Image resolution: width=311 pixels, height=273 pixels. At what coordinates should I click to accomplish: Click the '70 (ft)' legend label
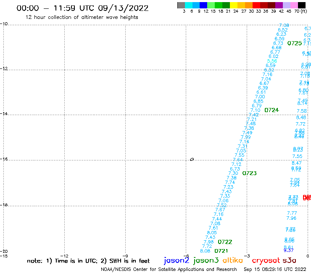pos(300,11)
